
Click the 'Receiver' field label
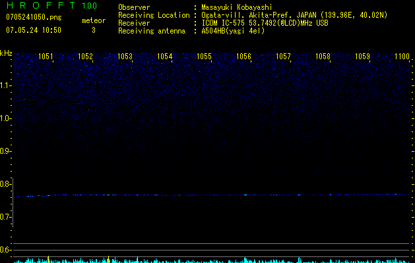click(x=134, y=23)
